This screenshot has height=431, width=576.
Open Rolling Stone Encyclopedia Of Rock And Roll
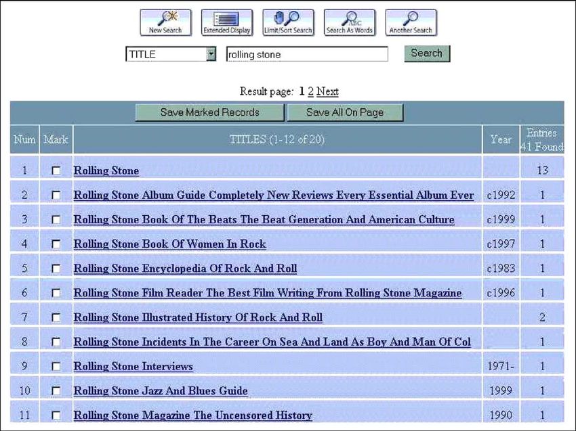coord(185,269)
